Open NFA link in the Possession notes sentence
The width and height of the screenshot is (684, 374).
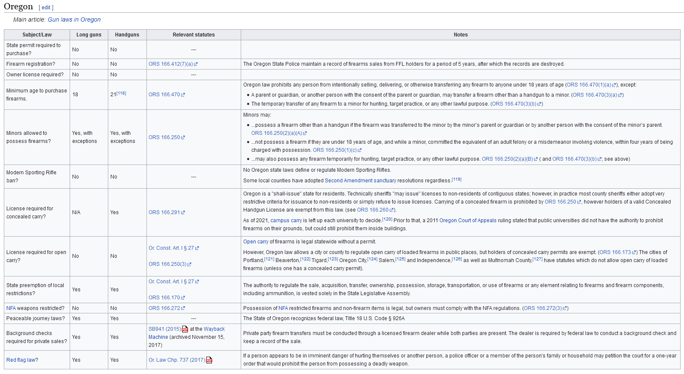283,308
